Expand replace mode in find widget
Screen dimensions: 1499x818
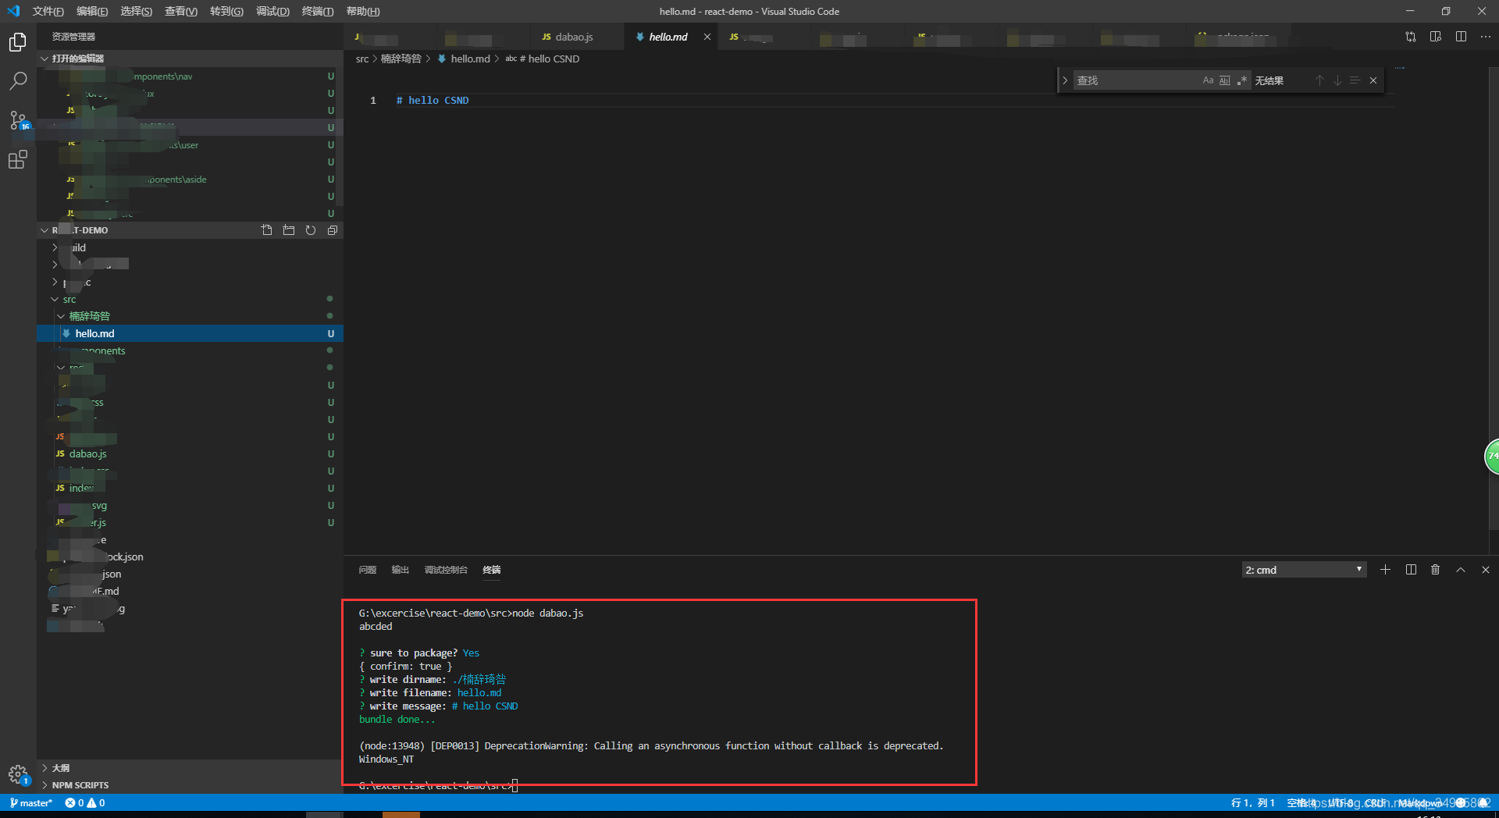[1065, 80]
